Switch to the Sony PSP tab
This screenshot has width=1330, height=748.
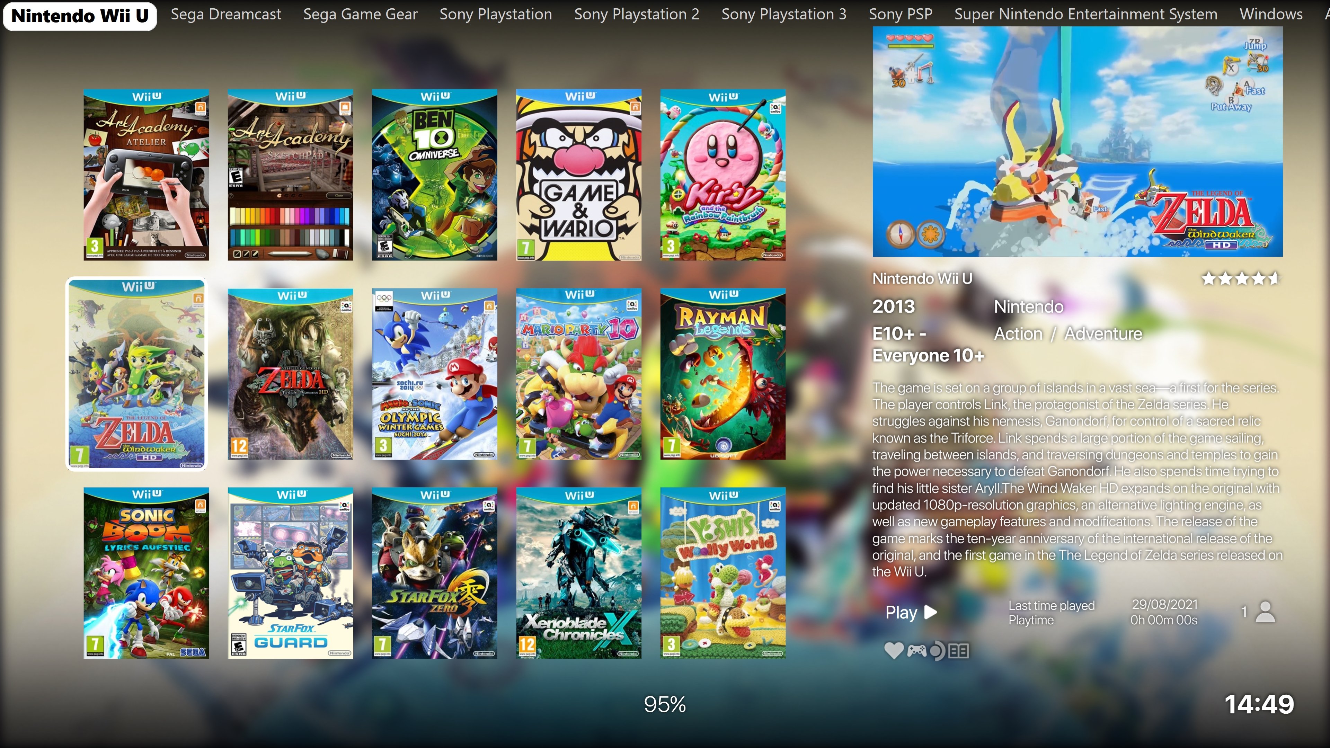tap(901, 15)
